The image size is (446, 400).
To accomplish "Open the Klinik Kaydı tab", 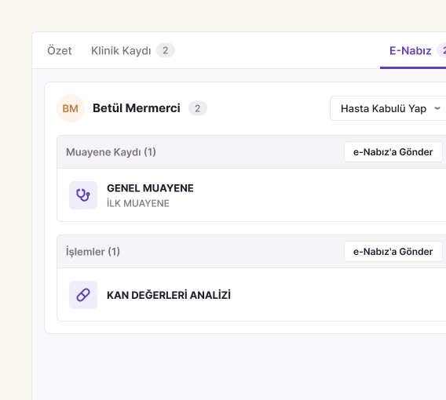I will pos(121,50).
